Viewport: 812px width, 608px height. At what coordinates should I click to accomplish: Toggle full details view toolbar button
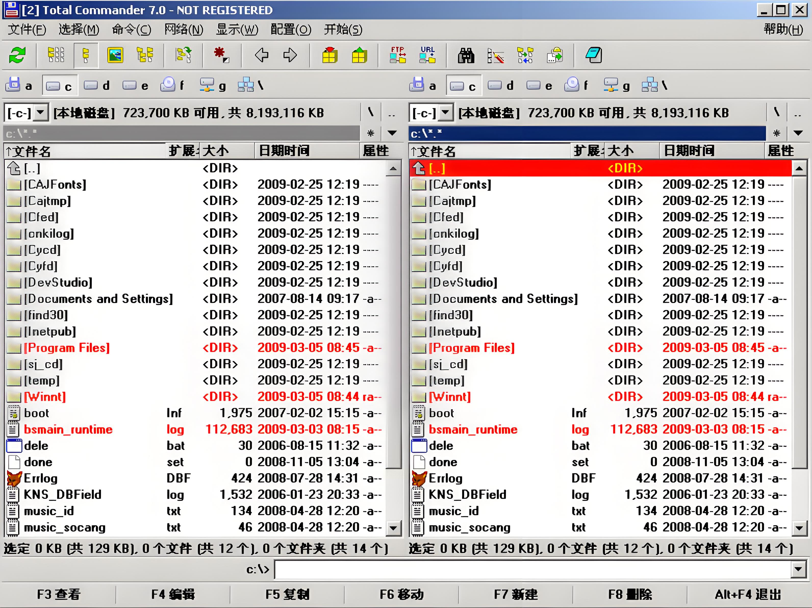coord(86,55)
